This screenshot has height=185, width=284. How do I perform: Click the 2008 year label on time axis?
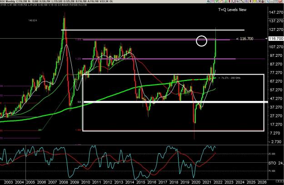pos(64,182)
